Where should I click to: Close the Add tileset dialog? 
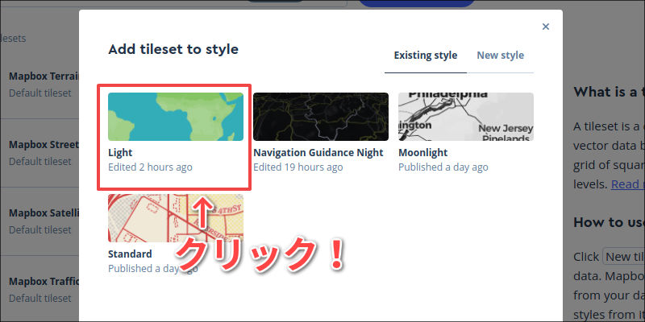tap(546, 27)
